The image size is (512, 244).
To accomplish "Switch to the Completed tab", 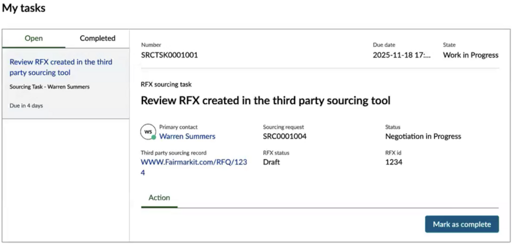I will [x=98, y=39].
